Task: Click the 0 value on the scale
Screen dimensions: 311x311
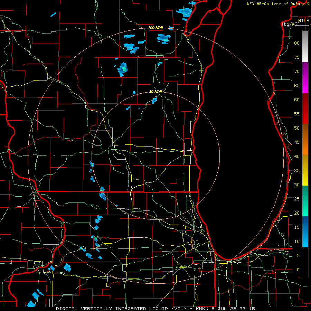Action: pos(298,270)
